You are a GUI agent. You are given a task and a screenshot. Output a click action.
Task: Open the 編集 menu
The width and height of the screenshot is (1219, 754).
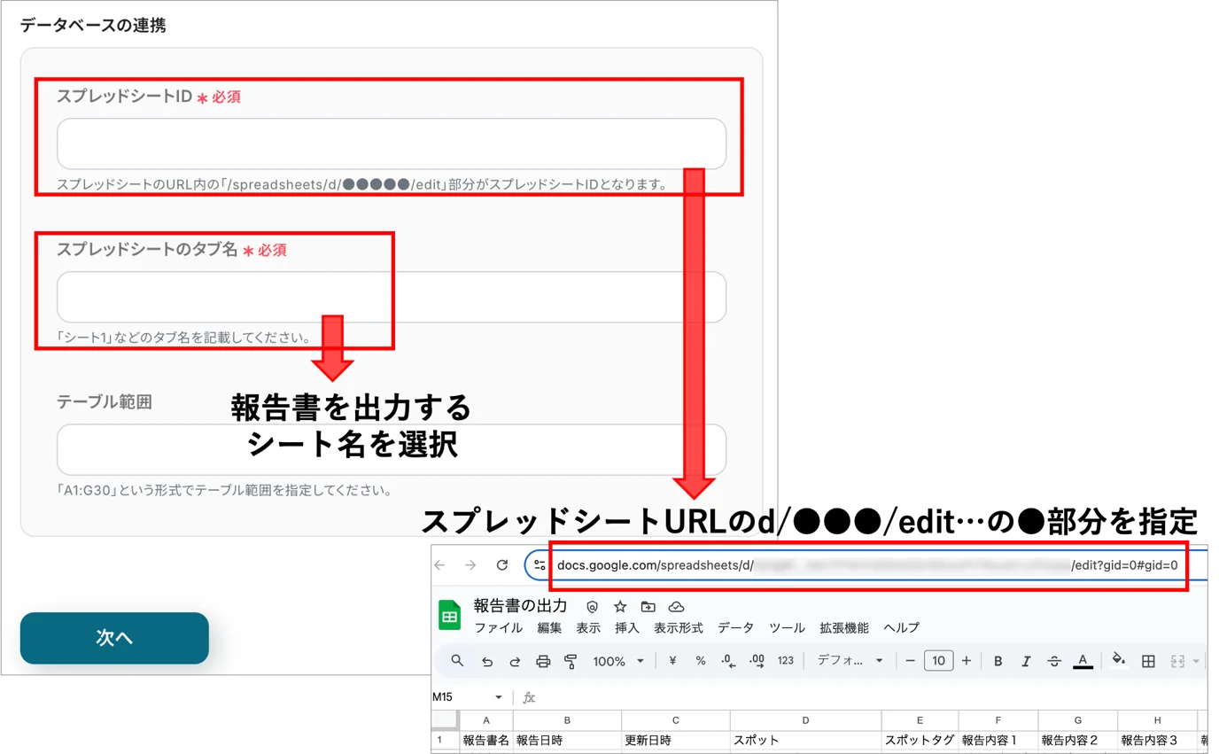click(x=549, y=627)
